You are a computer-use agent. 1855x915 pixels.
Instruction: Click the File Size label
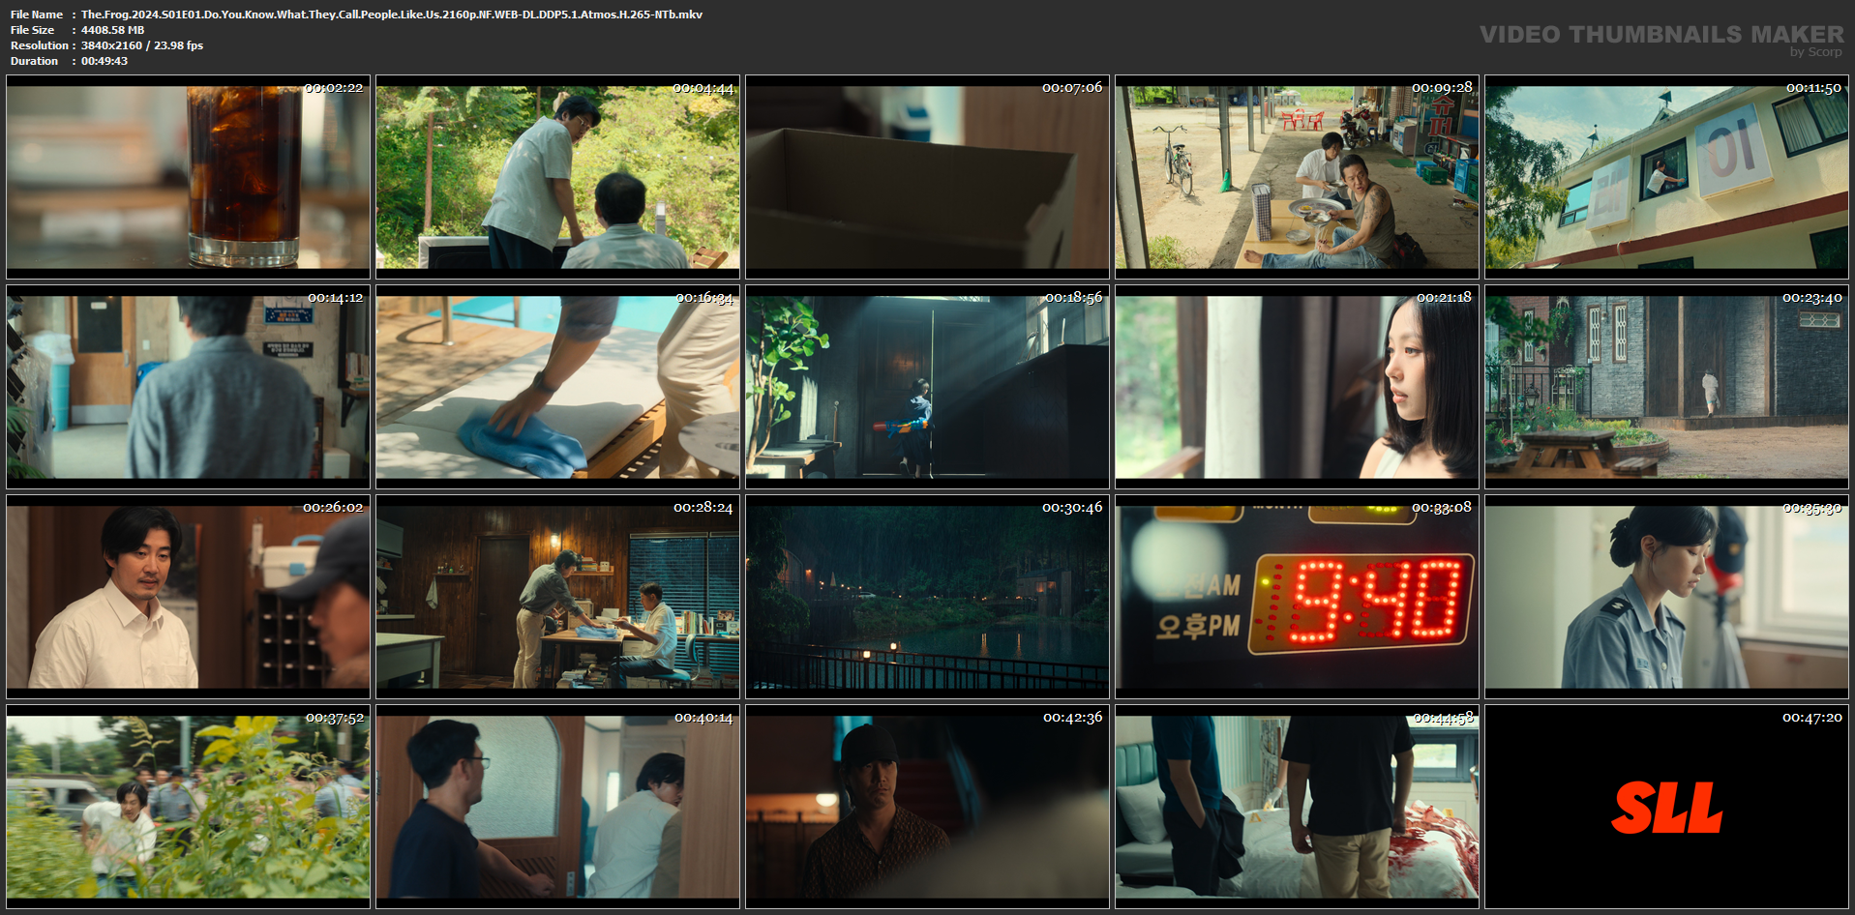click(33, 30)
